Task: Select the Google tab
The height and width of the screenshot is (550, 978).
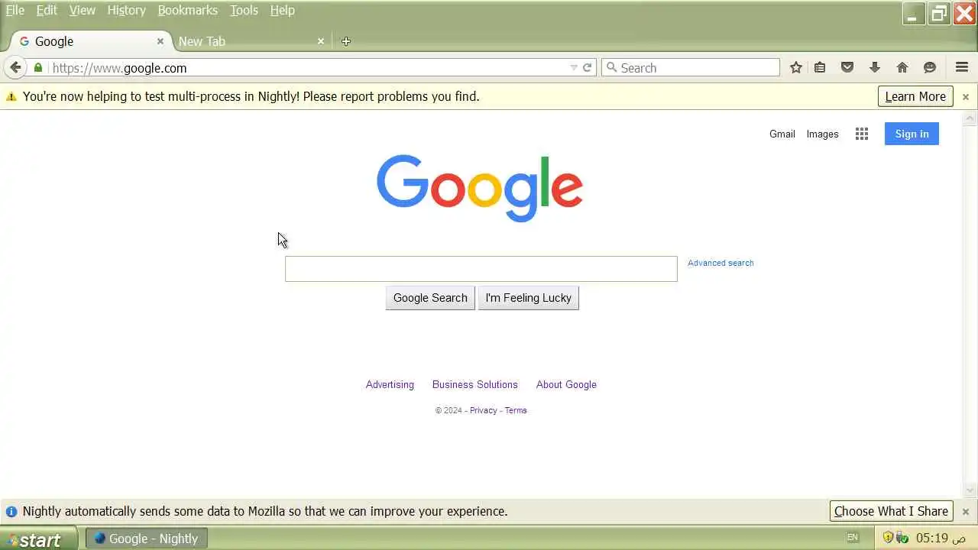Action: tap(90, 41)
